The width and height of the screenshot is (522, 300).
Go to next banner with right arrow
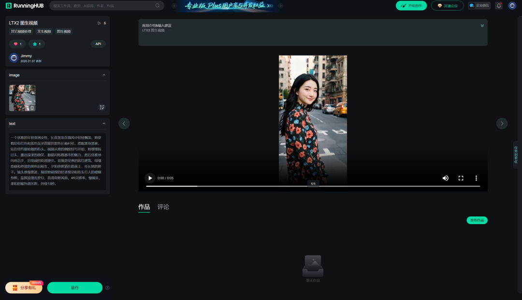pyautogui.click(x=281, y=6)
